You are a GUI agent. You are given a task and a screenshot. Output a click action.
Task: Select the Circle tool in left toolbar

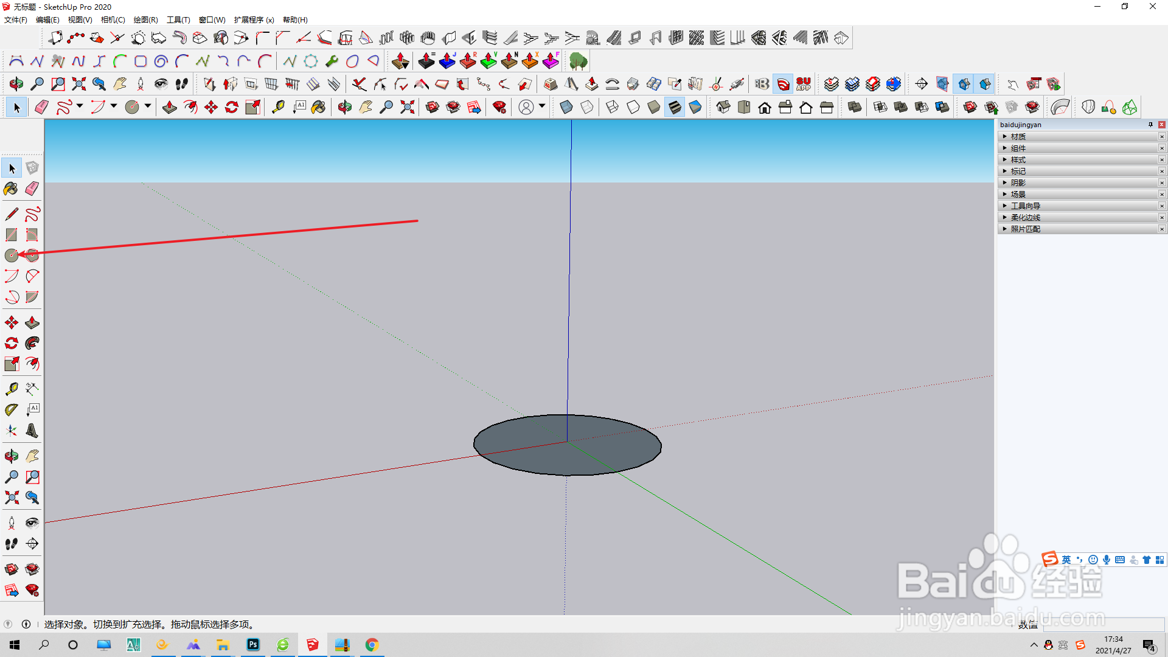(x=12, y=255)
